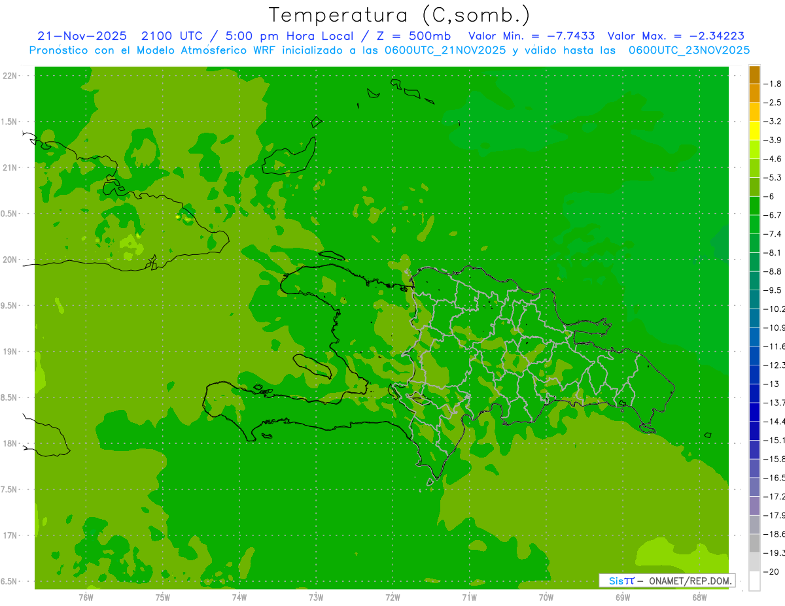
Task: Click the '-3.9' colorbar value
Action: (773, 140)
